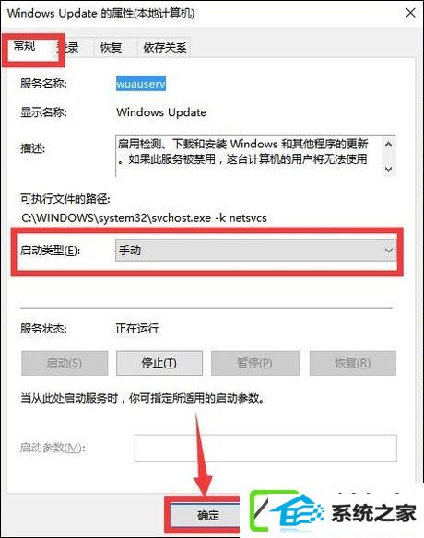The width and height of the screenshot is (424, 538).
Task: Open the 依存关系 tab
Action: pos(164,47)
